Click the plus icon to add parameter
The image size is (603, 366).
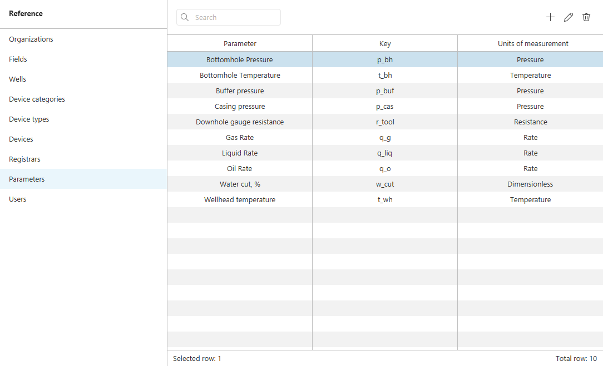(550, 17)
